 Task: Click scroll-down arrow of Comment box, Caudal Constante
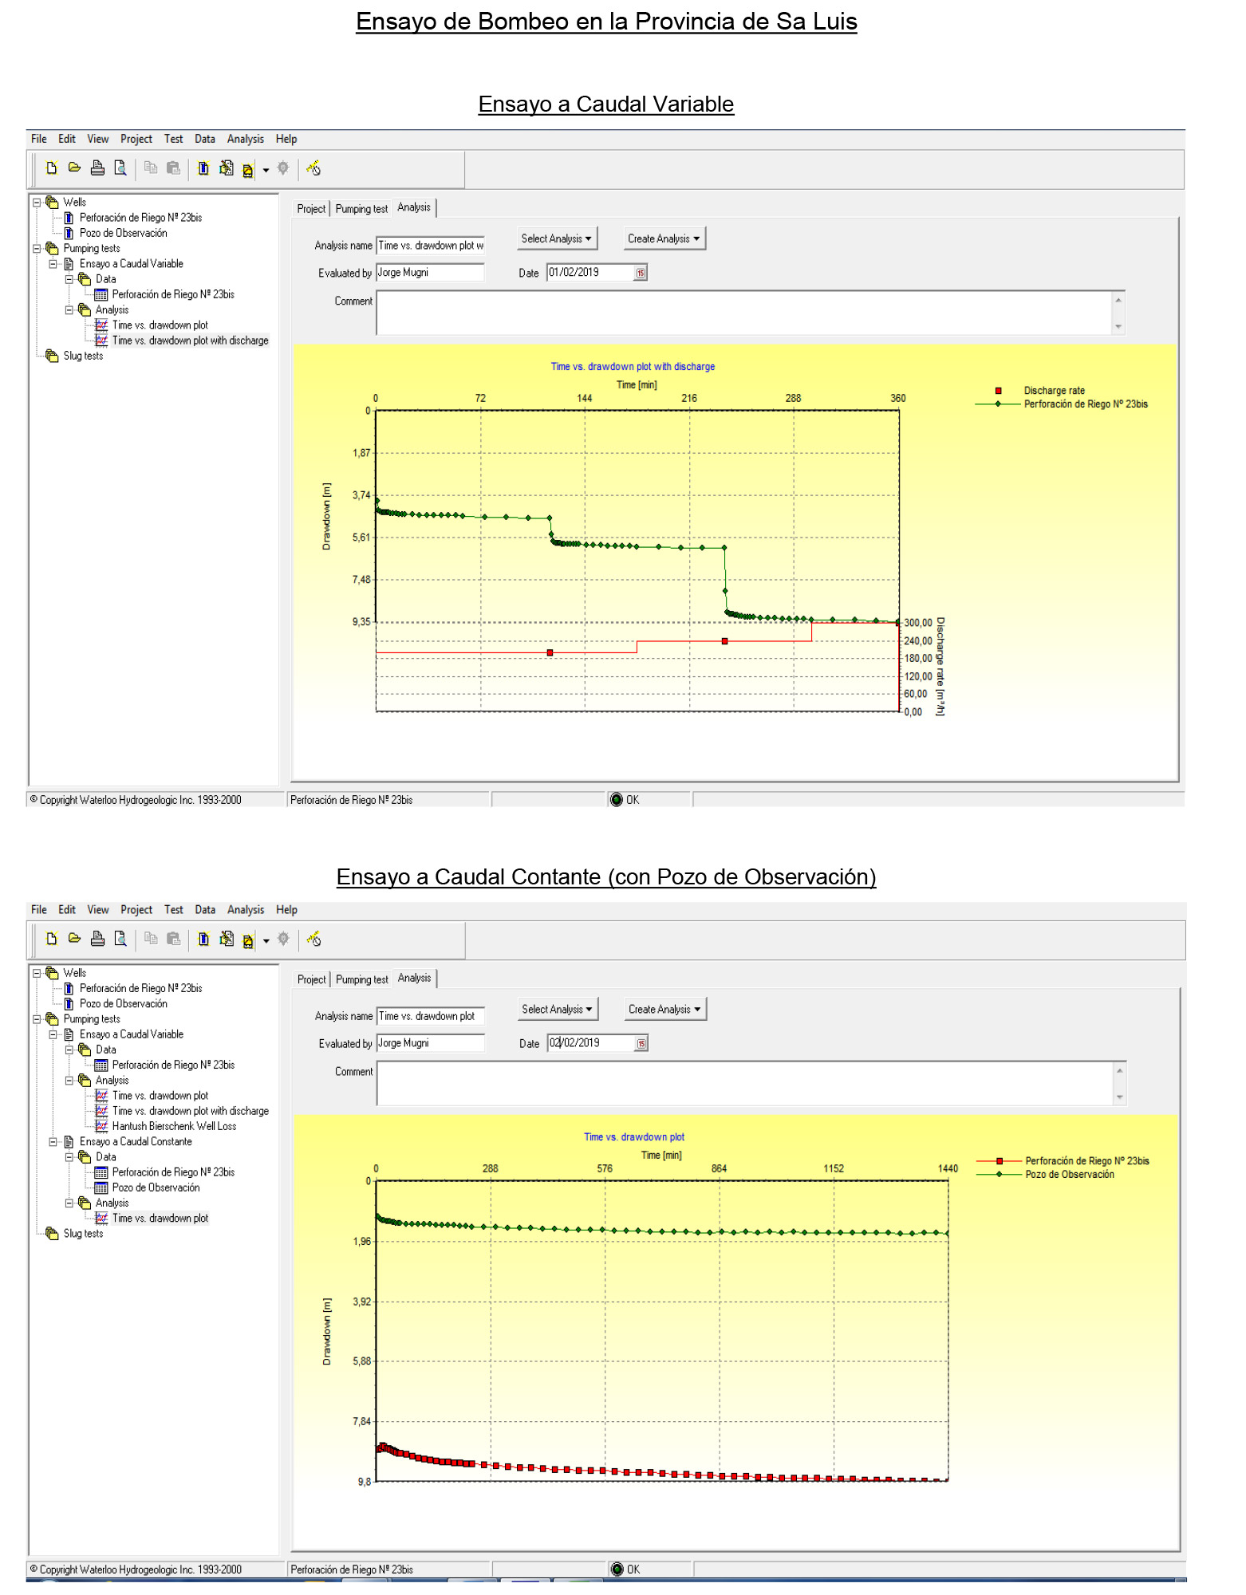[1120, 1097]
